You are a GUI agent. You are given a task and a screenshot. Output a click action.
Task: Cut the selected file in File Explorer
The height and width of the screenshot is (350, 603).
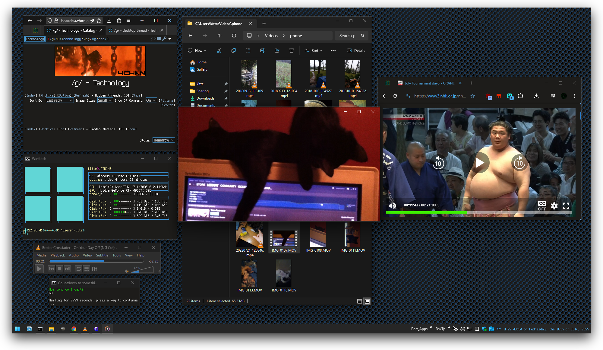pos(219,50)
